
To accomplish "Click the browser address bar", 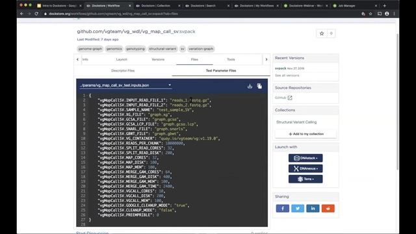I will 201,14.
